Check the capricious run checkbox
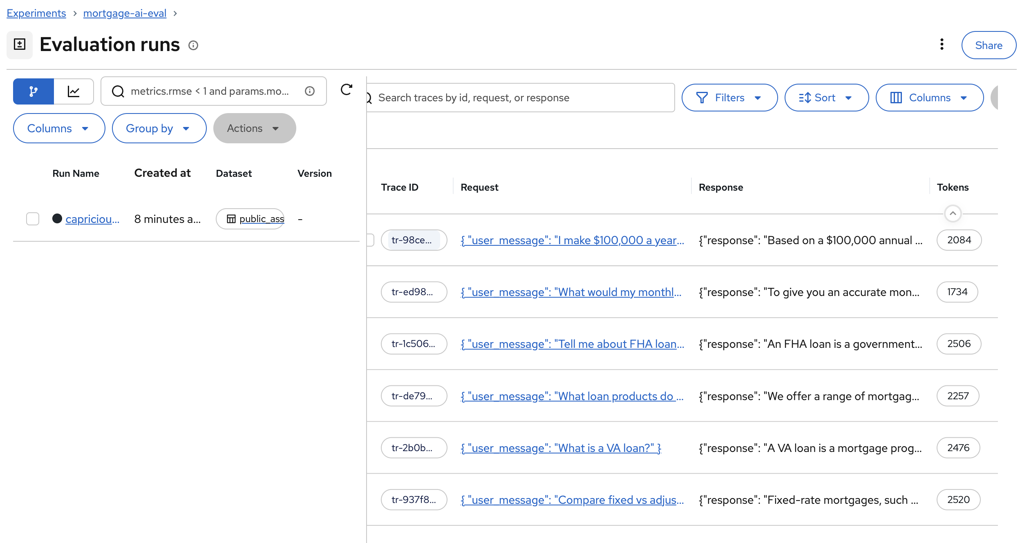The width and height of the screenshot is (1020, 543). (x=33, y=219)
